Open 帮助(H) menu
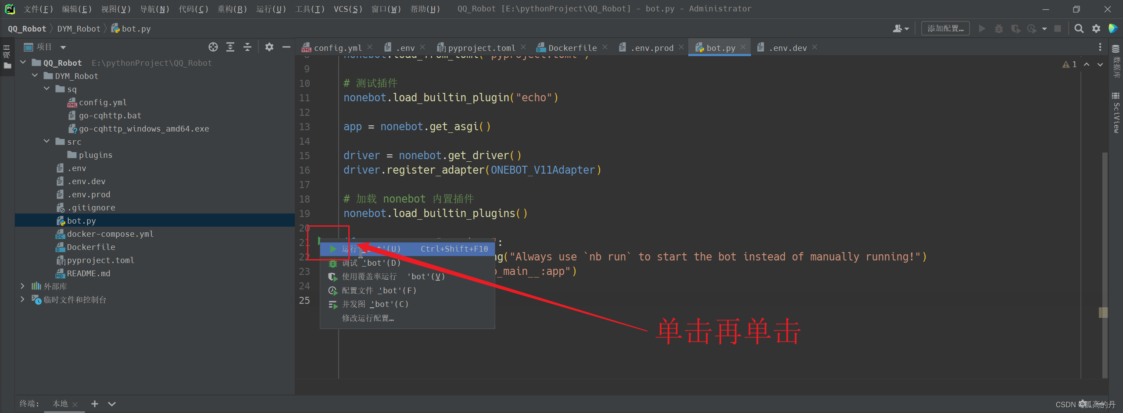The width and height of the screenshot is (1123, 413). coord(425,9)
